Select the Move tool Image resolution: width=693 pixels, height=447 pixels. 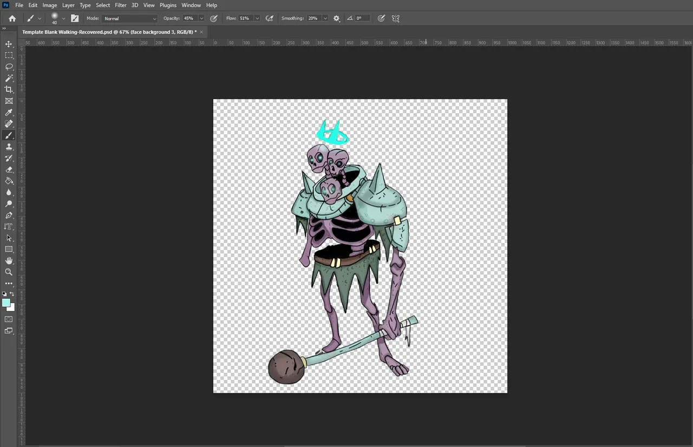(x=9, y=44)
